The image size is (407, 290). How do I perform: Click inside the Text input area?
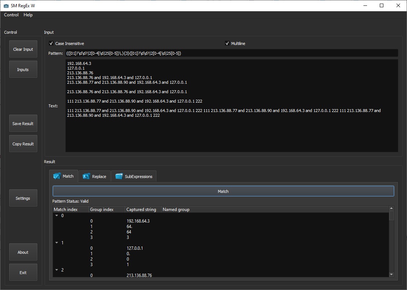coord(232,106)
